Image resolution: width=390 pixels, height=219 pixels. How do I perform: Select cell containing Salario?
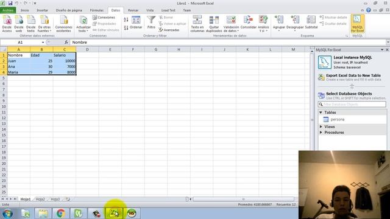pyautogui.click(x=65, y=55)
